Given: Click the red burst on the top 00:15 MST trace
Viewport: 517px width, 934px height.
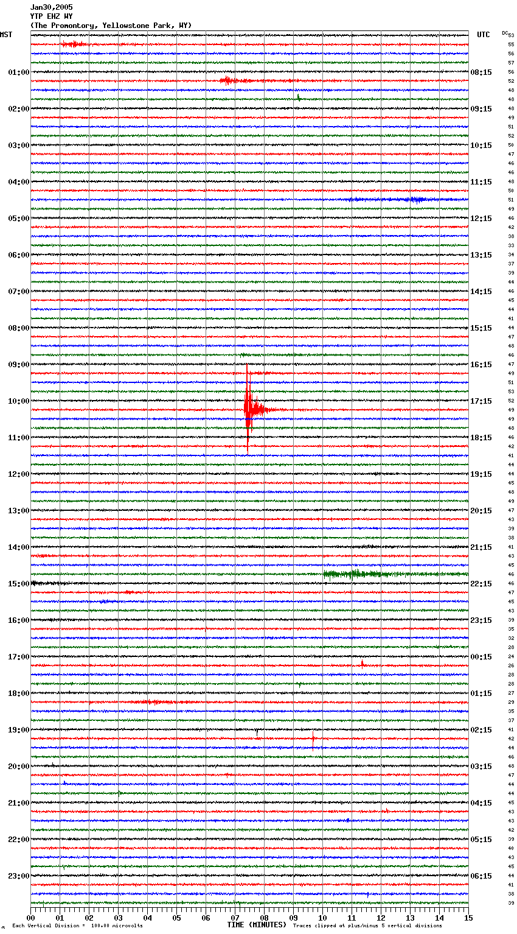Looking at the screenshot, I should [73, 44].
